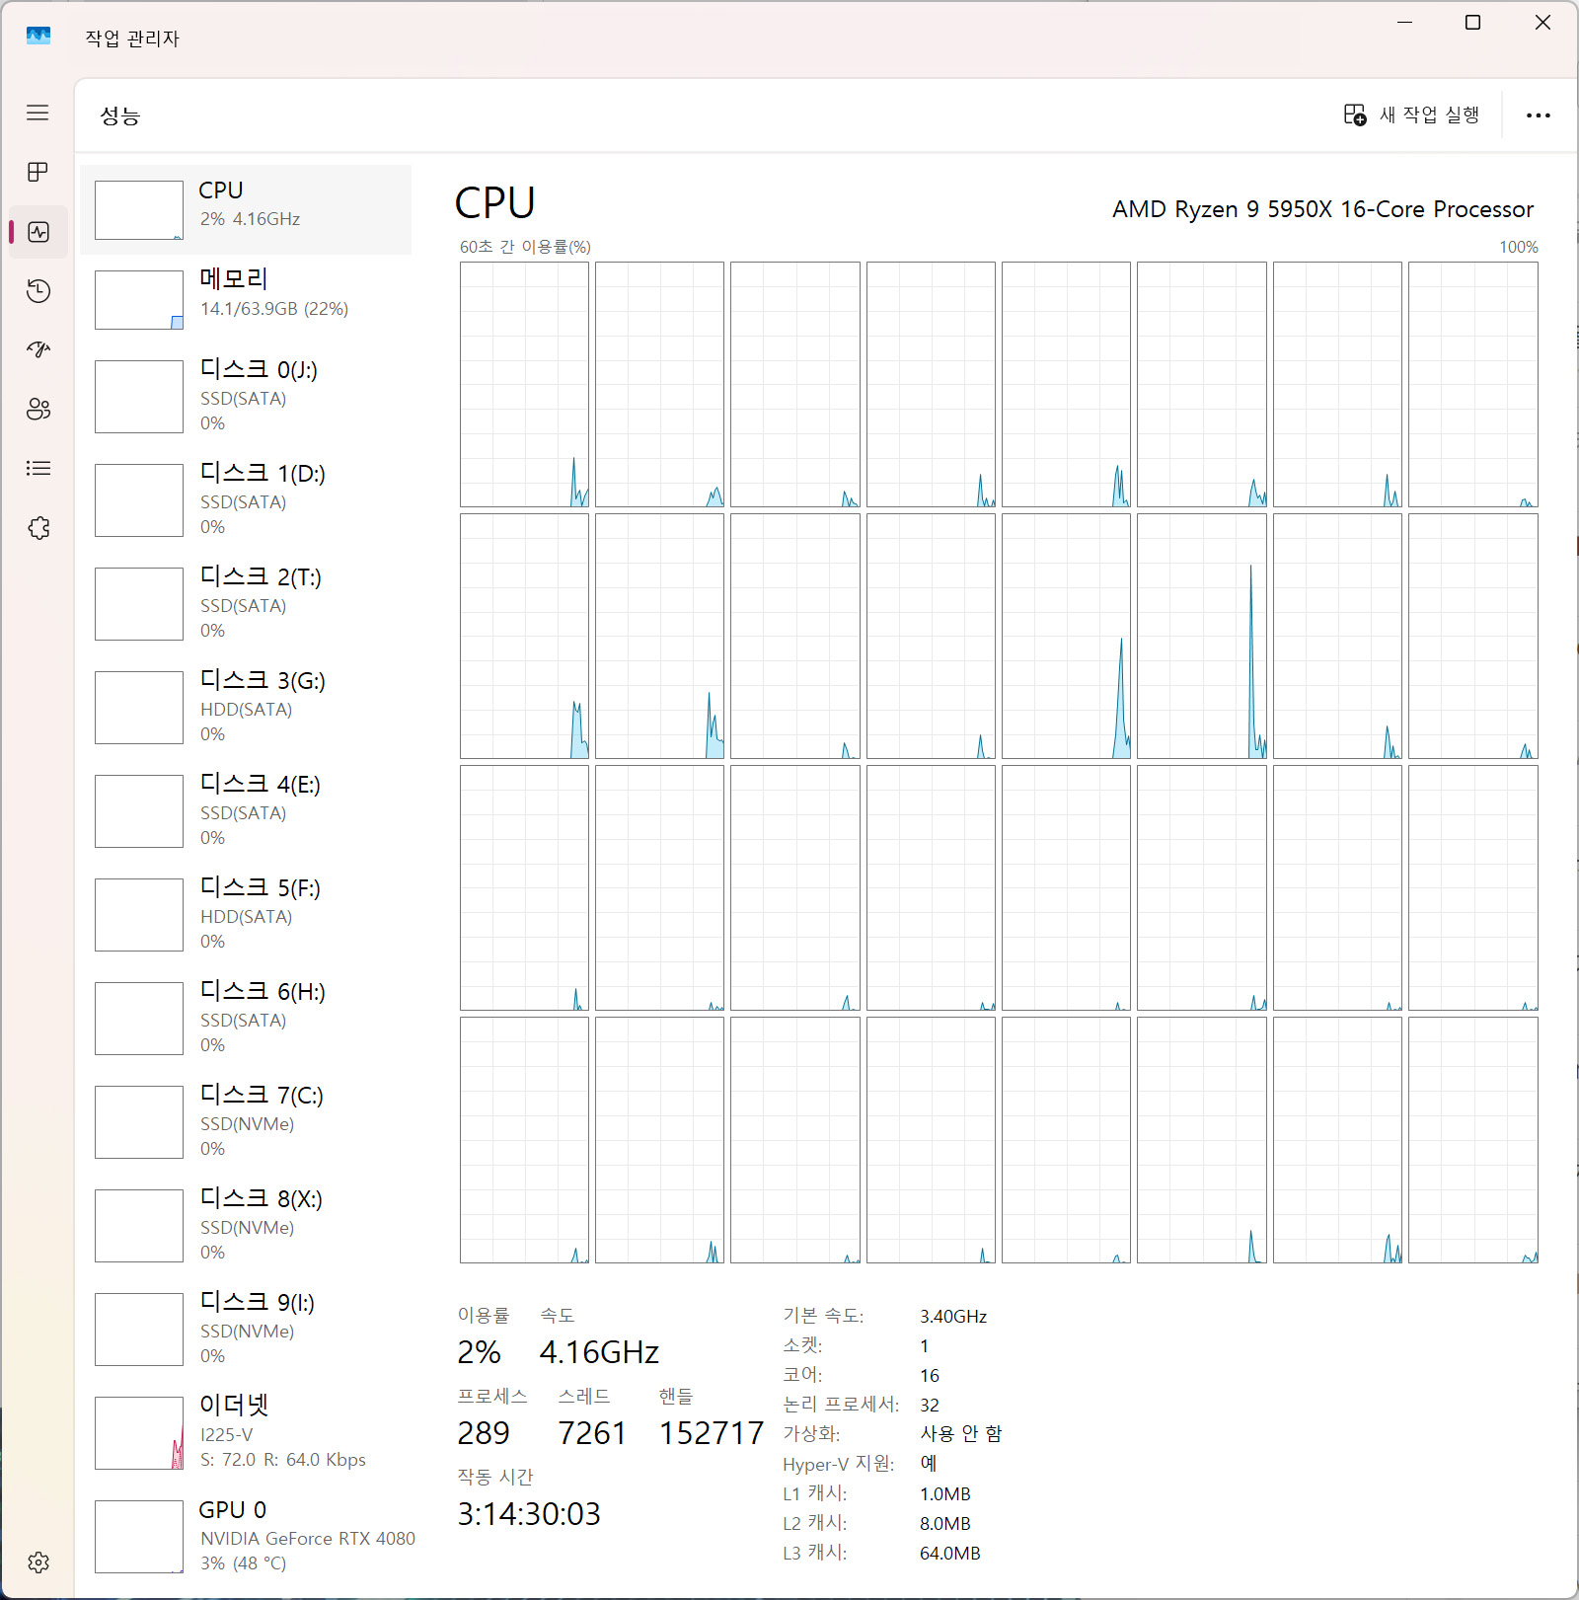The width and height of the screenshot is (1579, 1600).
Task: Open the hamburger navigation menu
Action: click(38, 113)
